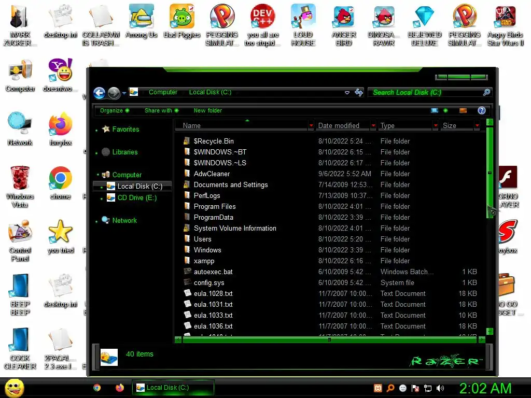The image size is (531, 398).
Task: Click the DEV C++ desktop icon
Action: coord(263,25)
